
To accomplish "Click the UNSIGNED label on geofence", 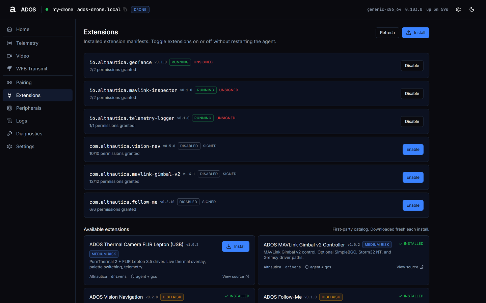I will 203,62.
